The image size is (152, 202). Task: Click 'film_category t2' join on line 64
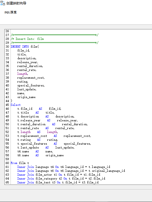point(49,178)
